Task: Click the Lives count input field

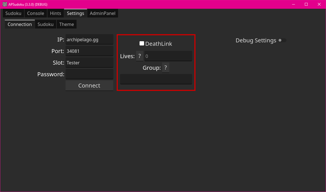Action: click(168, 56)
